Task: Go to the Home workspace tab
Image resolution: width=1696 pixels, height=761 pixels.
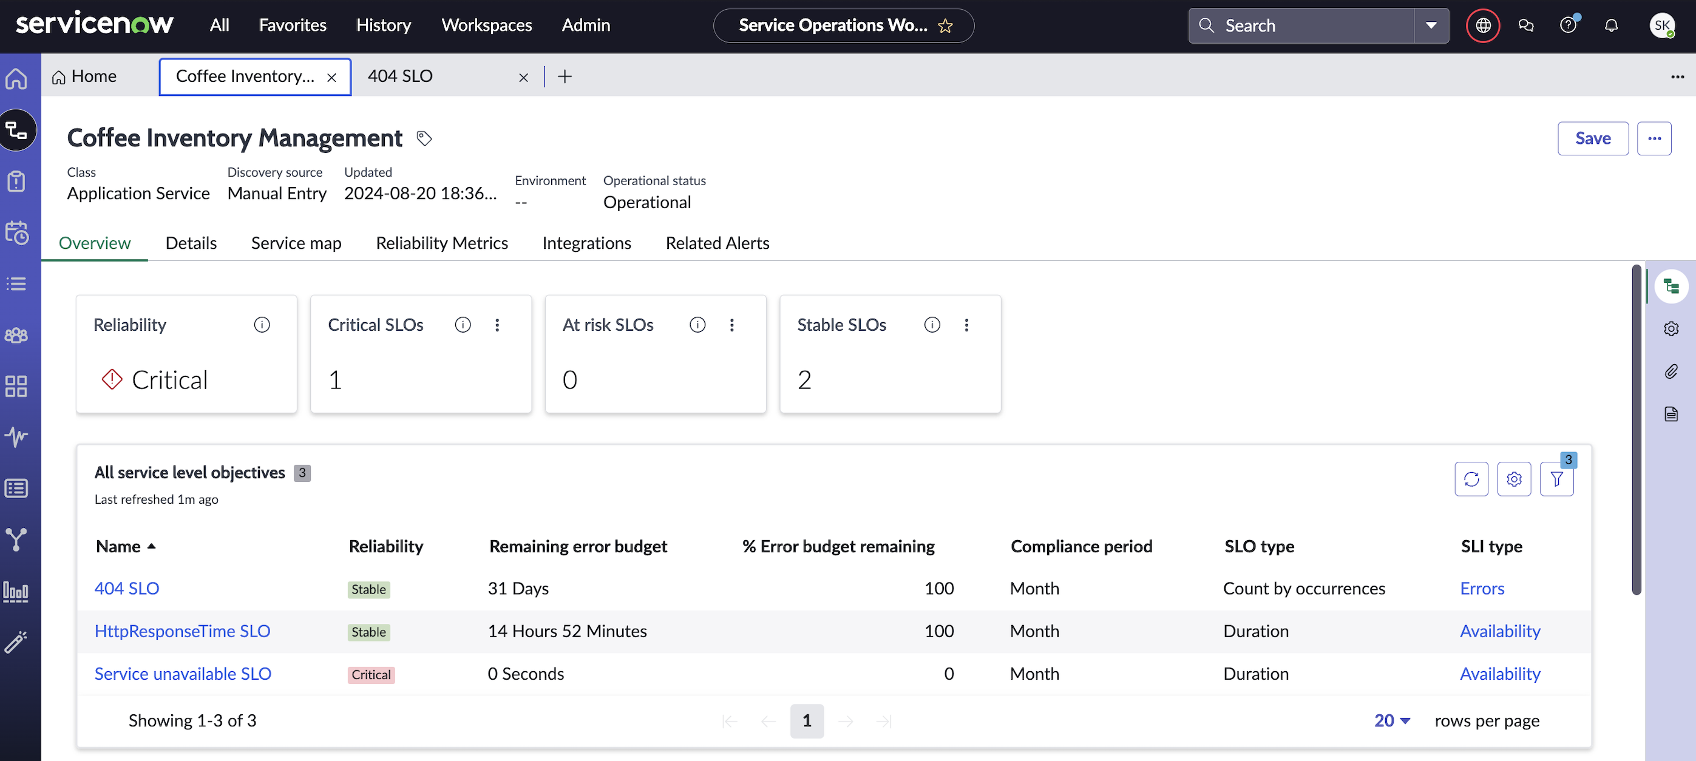Action: point(84,76)
